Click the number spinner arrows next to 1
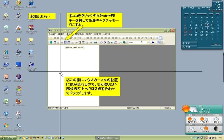224x140 pixels. [148, 42]
